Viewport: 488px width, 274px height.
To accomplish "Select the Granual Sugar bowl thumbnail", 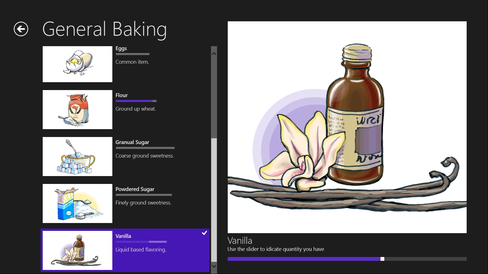I will (x=77, y=157).
